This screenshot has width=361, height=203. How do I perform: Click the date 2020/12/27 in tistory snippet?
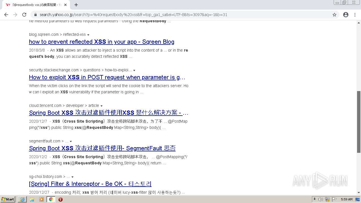[x=39, y=192]
